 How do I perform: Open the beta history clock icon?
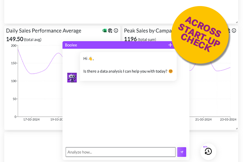[x=208, y=151]
